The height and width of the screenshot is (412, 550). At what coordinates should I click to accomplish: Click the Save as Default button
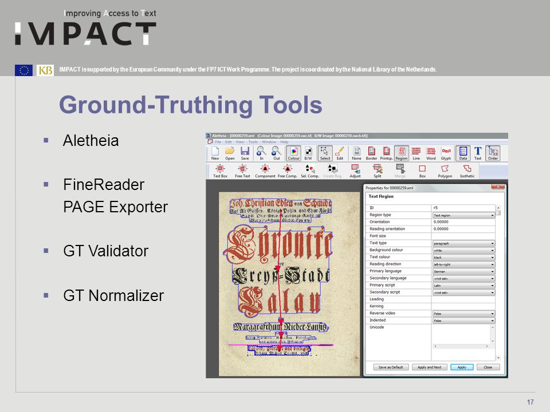point(391,367)
